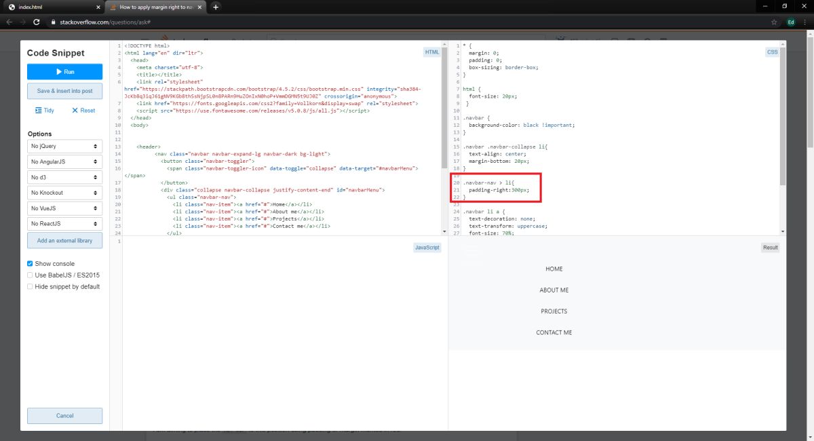Open the Chrome three-dot menu
The image size is (814, 441).
pos(805,22)
